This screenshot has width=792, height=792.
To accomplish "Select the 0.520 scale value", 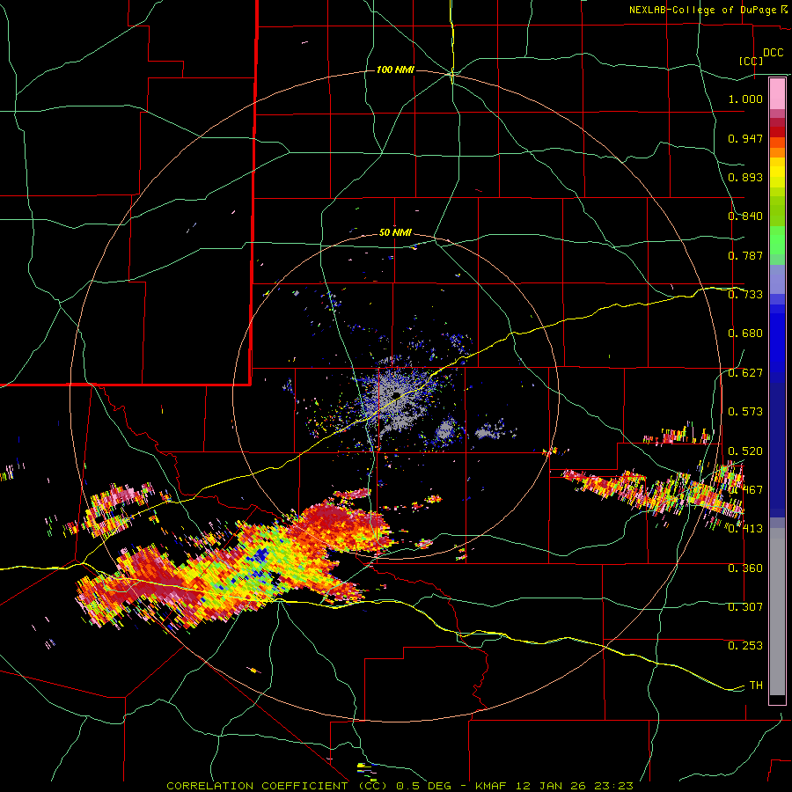I will pyautogui.click(x=745, y=451).
